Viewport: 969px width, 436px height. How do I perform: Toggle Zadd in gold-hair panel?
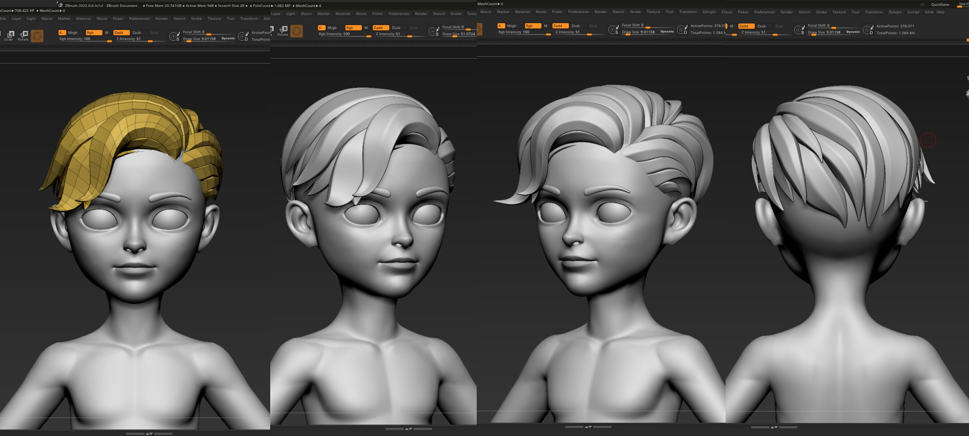coord(122,32)
